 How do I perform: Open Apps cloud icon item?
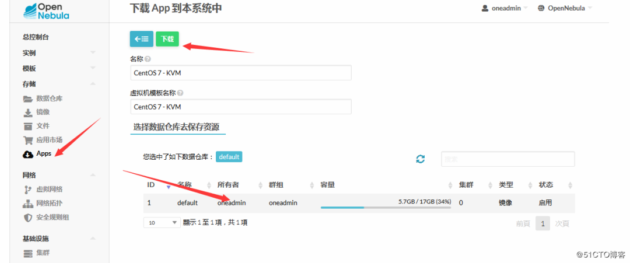28,154
